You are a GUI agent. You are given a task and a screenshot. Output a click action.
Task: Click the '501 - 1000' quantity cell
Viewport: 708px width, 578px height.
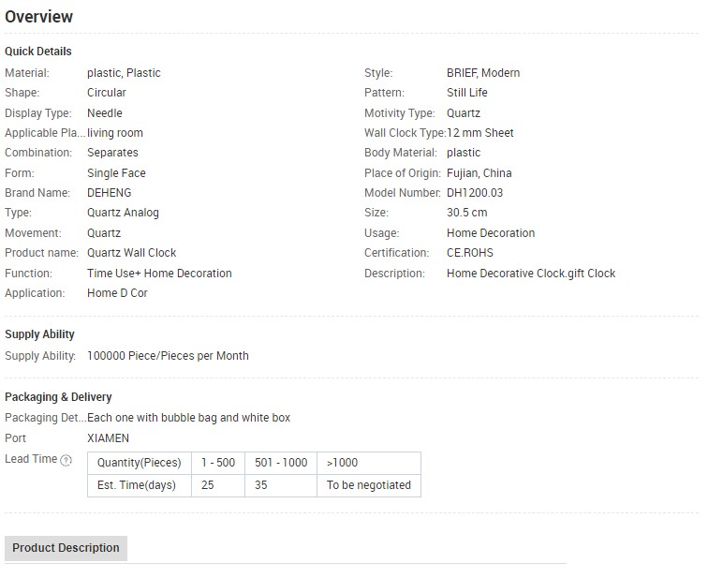click(281, 463)
